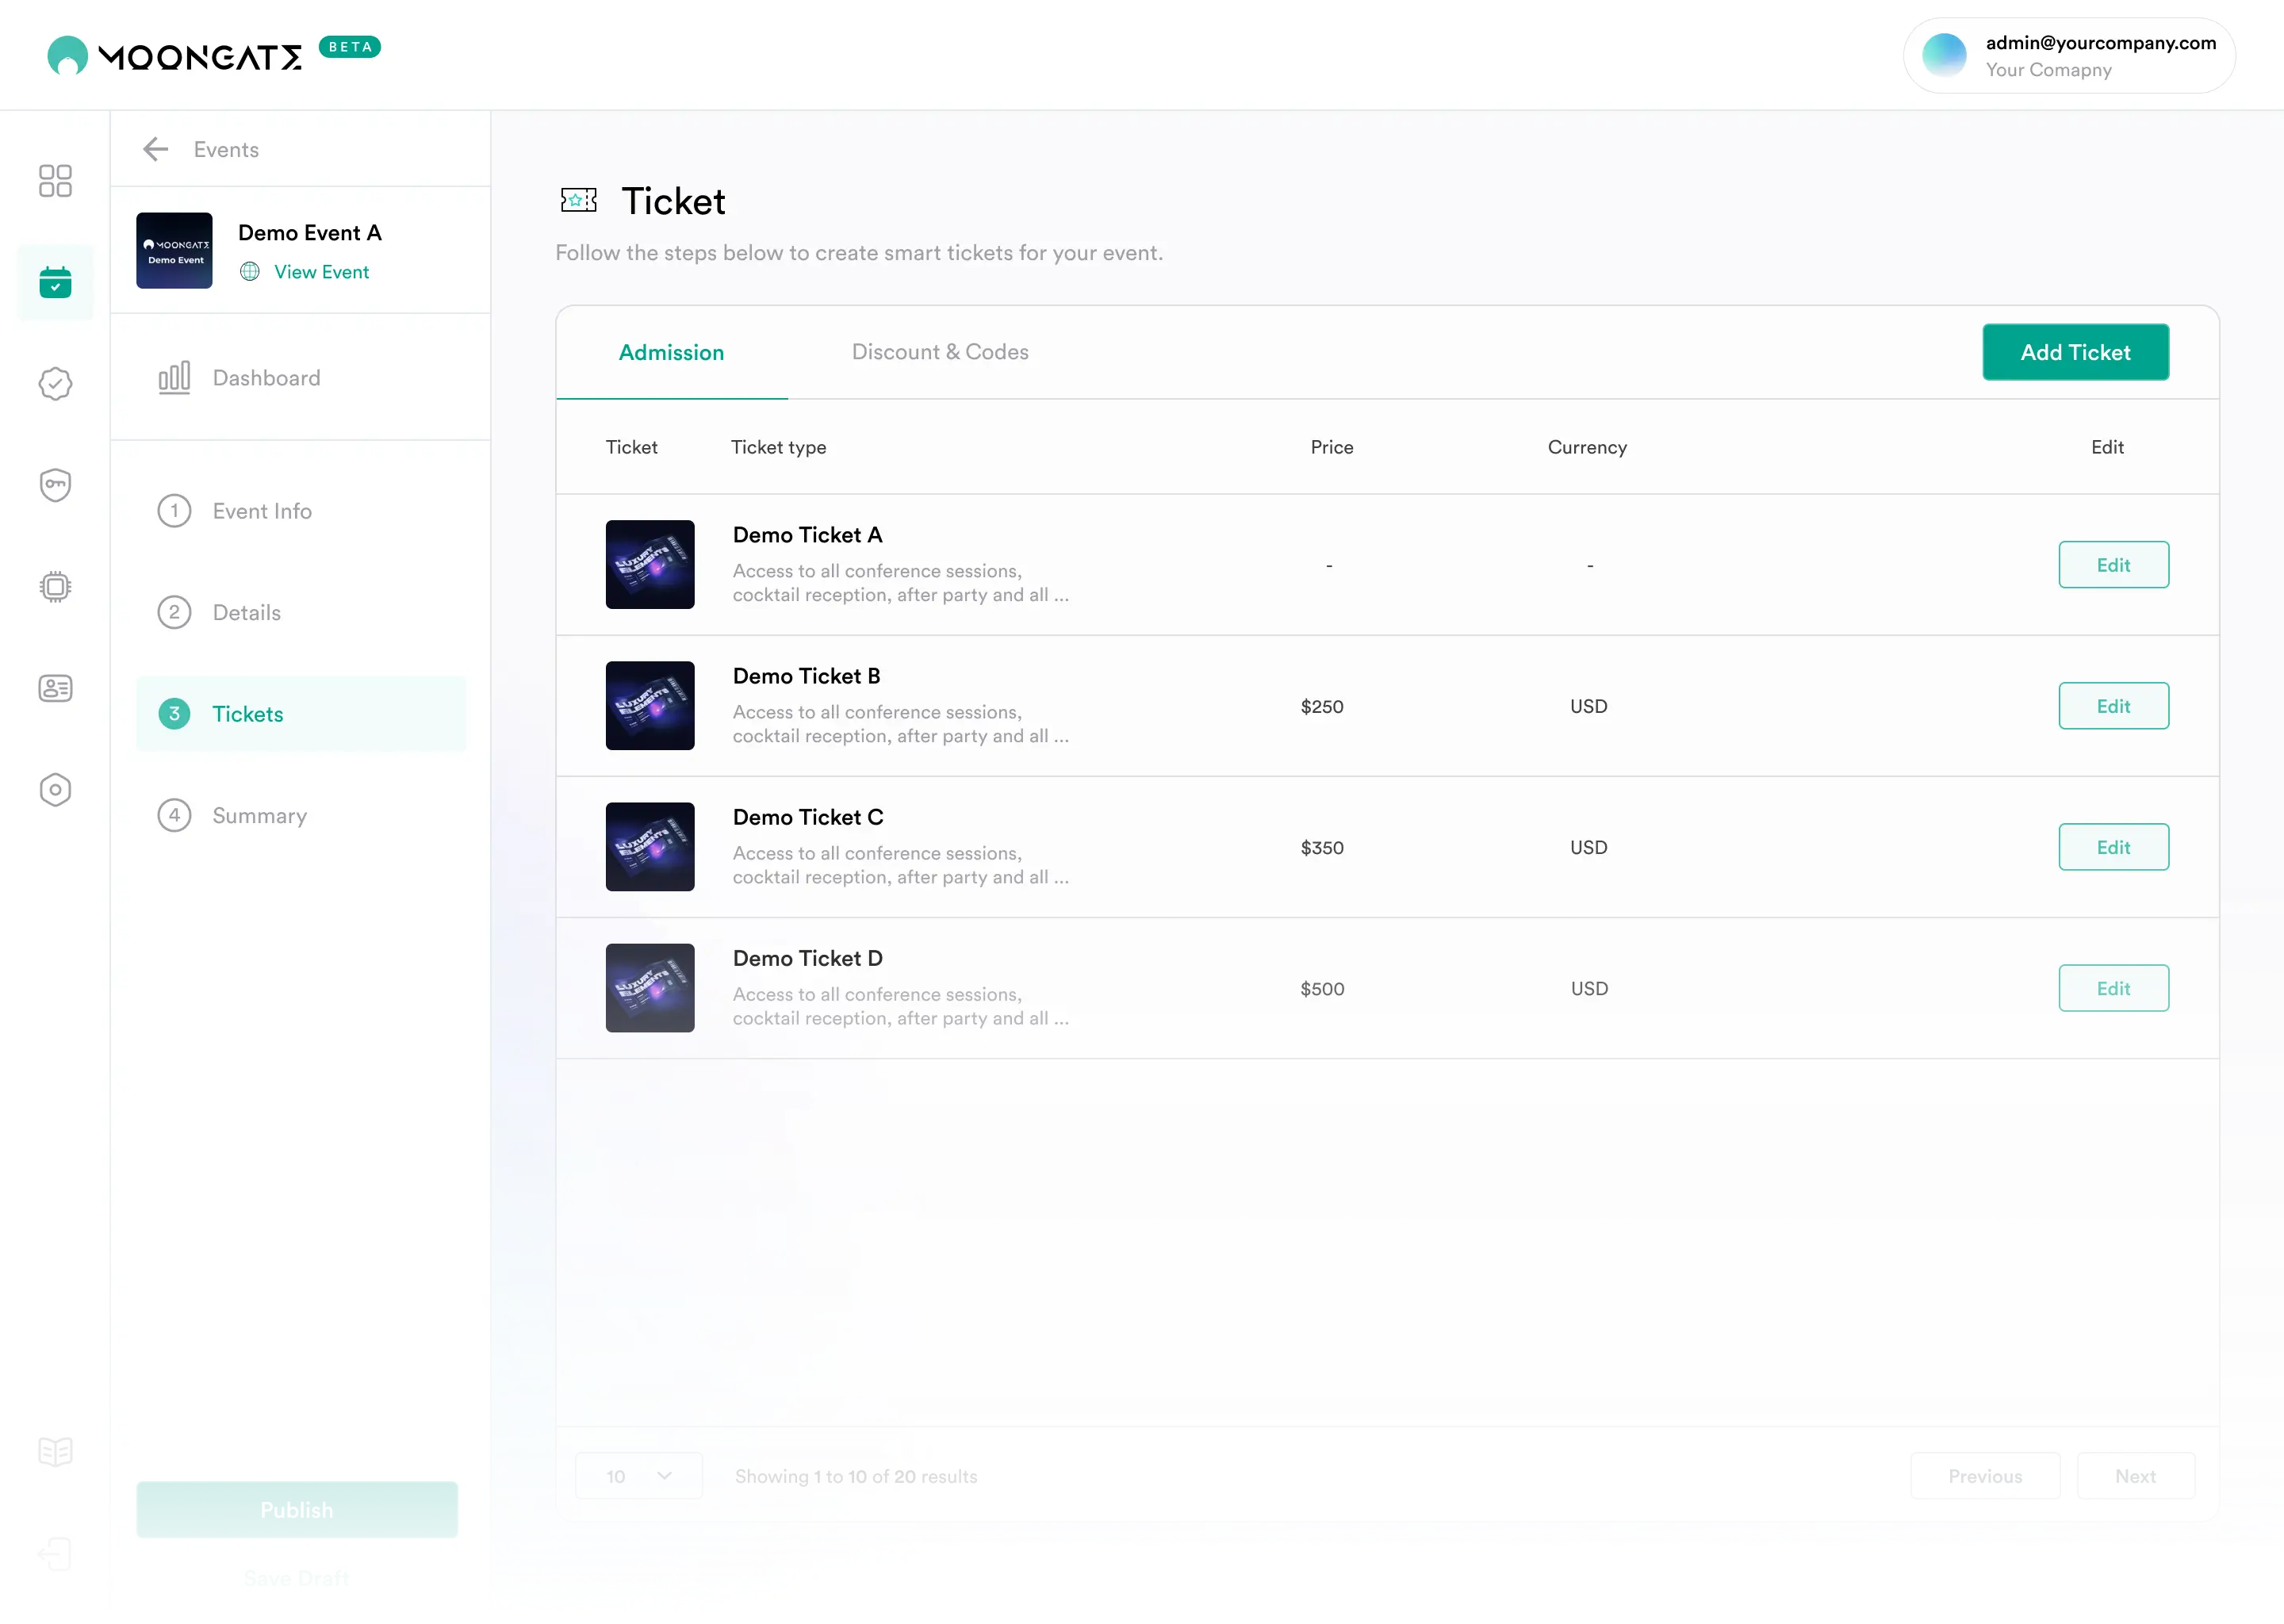Select the calendar events icon in left rail

point(55,283)
